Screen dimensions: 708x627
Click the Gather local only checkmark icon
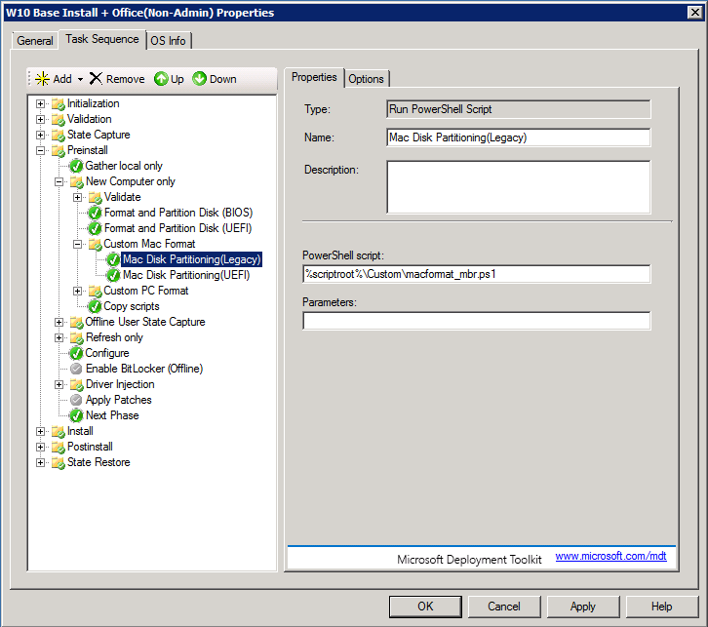[x=76, y=166]
